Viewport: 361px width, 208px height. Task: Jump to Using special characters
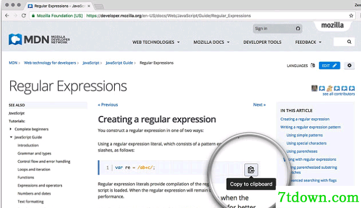click(x=306, y=143)
